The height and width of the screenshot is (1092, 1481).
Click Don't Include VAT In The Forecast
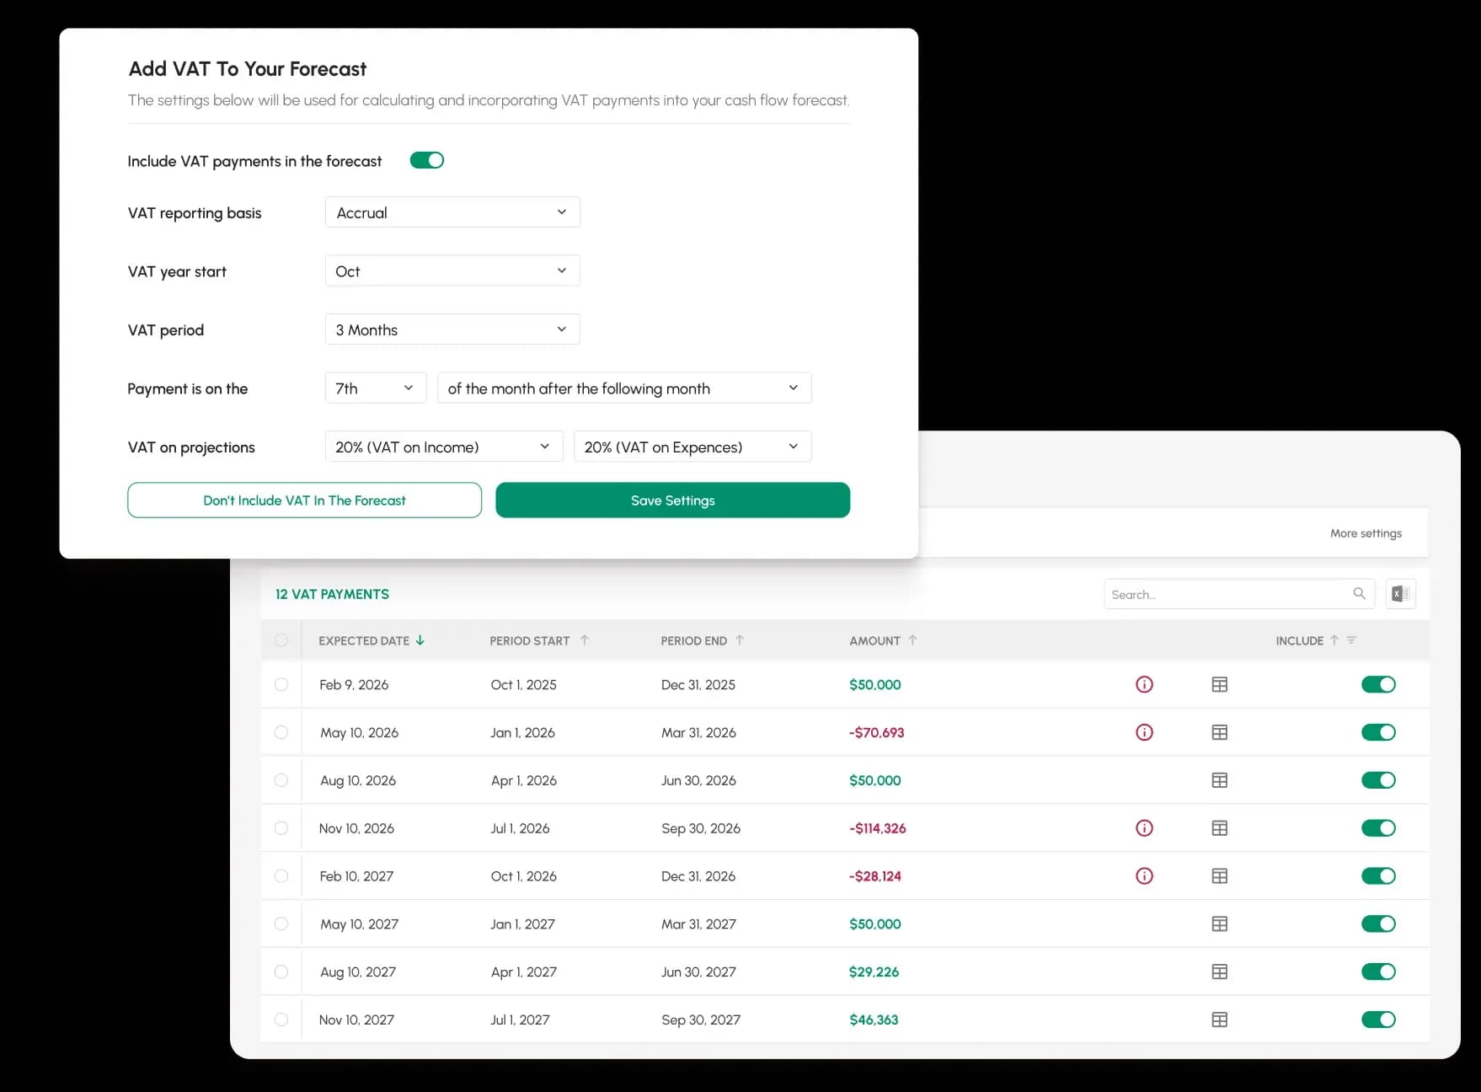[304, 500]
